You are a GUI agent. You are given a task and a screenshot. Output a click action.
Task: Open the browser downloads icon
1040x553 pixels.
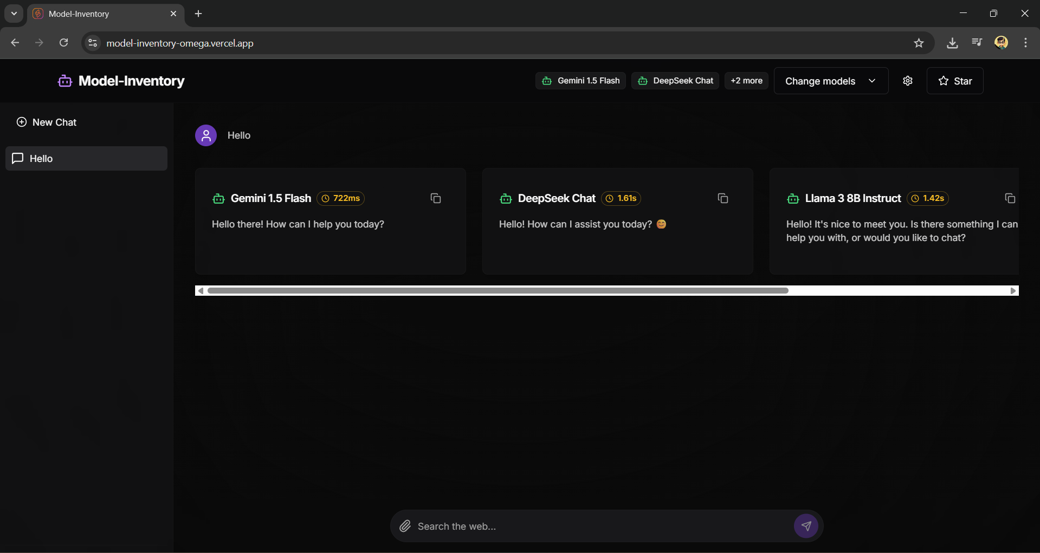coord(952,43)
